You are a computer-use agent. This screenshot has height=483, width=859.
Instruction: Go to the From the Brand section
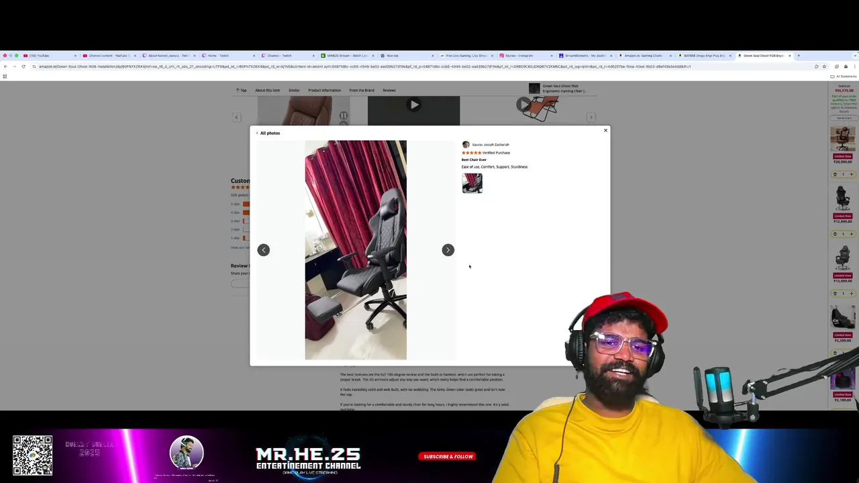(x=362, y=90)
